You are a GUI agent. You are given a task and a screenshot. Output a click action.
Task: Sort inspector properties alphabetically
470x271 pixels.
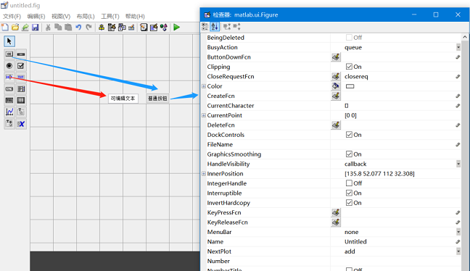[x=215, y=27]
